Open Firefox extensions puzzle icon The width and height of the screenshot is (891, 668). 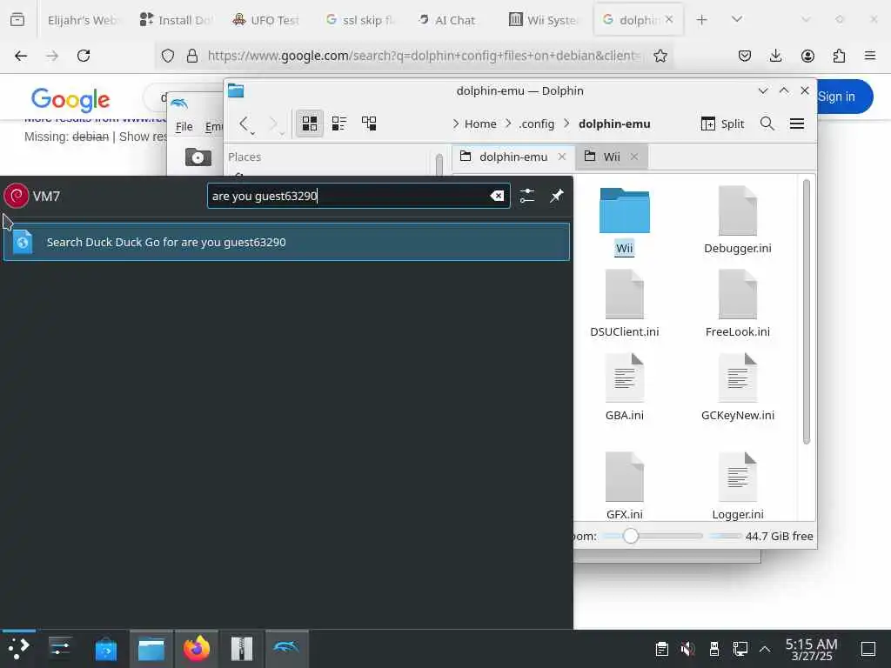tap(839, 56)
